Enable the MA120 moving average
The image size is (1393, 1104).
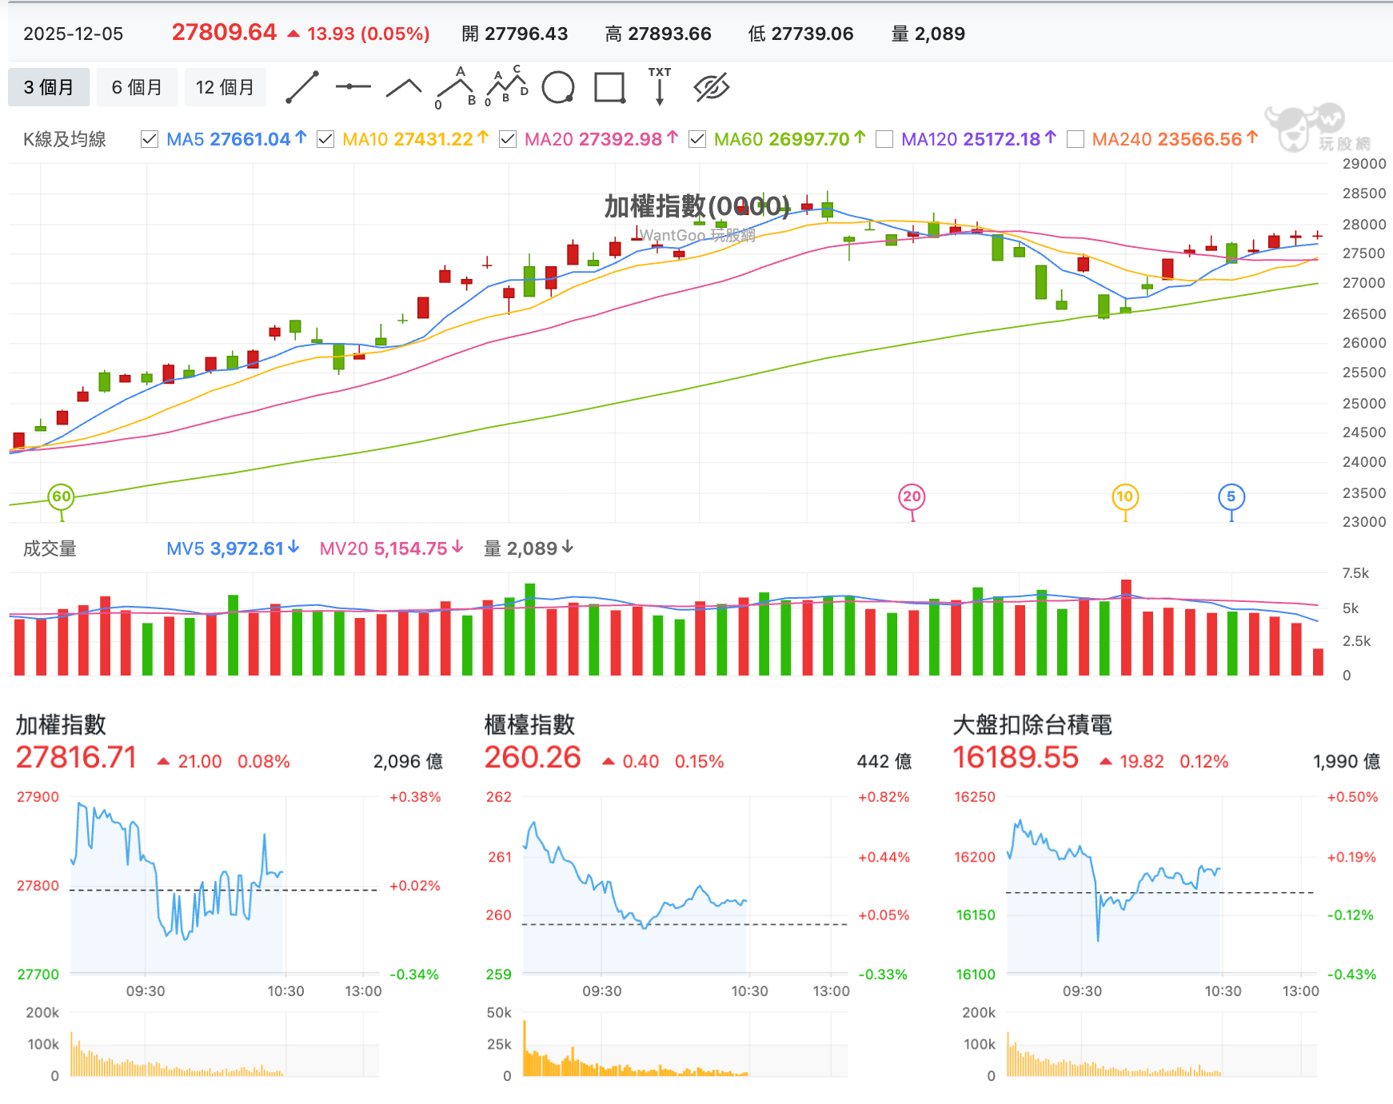(884, 138)
